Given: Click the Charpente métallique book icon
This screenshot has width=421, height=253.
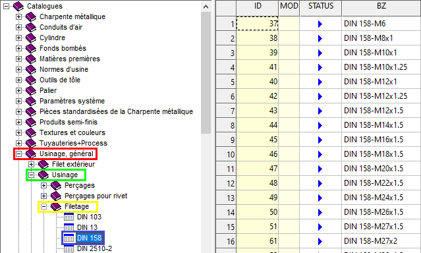Looking at the screenshot, I should tap(31, 17).
